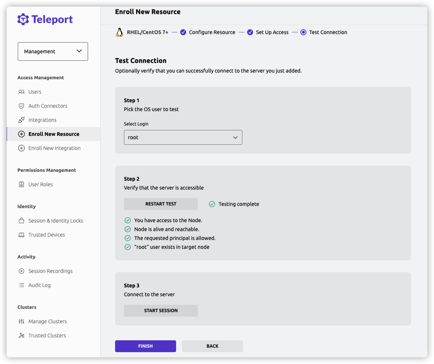This screenshot has height=364, width=434.
Task: Click the Teleport gear logo icon
Action: click(x=23, y=19)
